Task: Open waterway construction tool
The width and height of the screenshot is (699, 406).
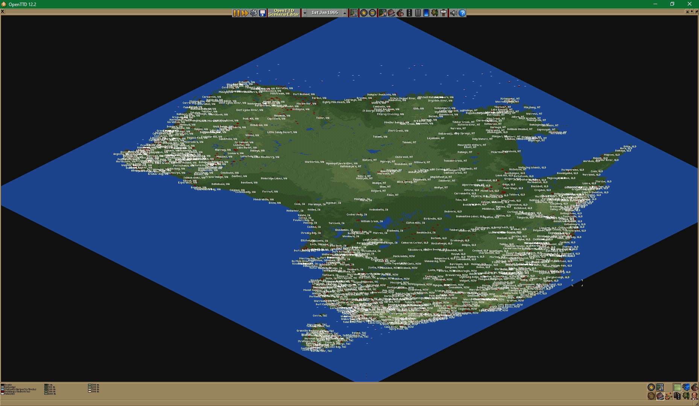Action: [426, 13]
